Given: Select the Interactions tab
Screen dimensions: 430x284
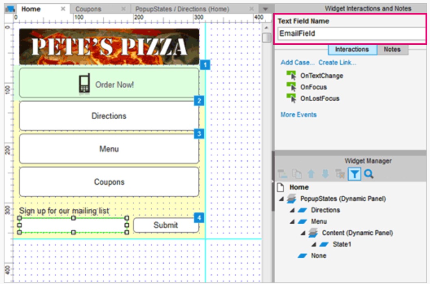Looking at the screenshot, I should coord(352,49).
